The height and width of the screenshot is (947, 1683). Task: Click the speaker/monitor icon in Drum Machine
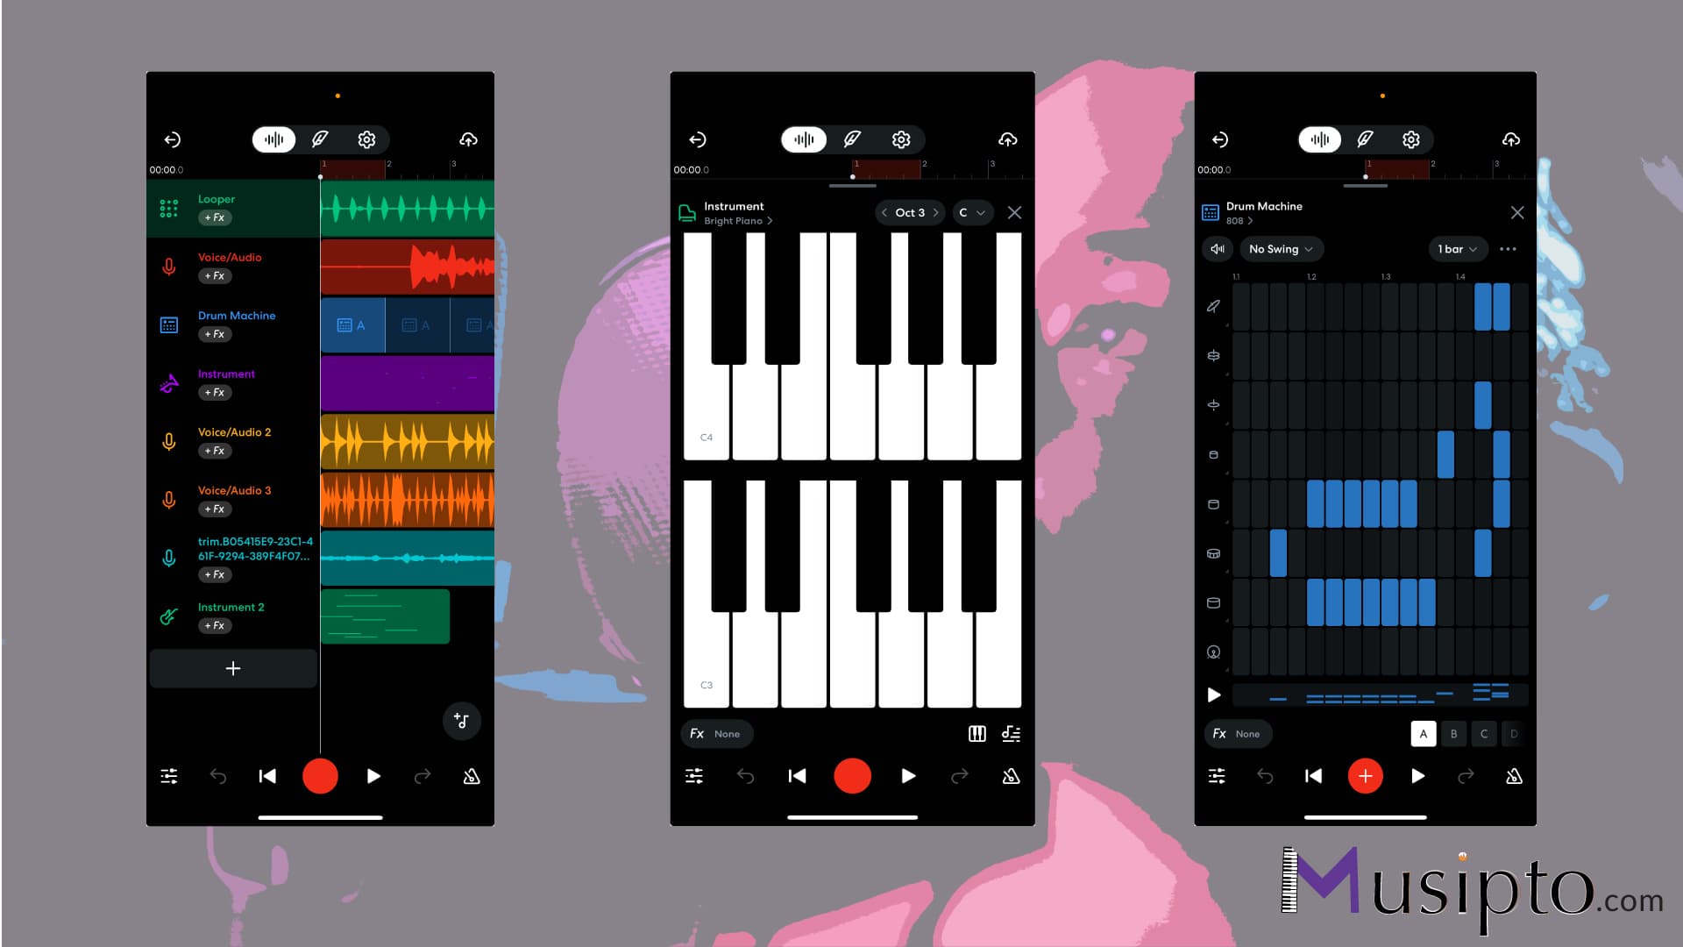pyautogui.click(x=1218, y=249)
